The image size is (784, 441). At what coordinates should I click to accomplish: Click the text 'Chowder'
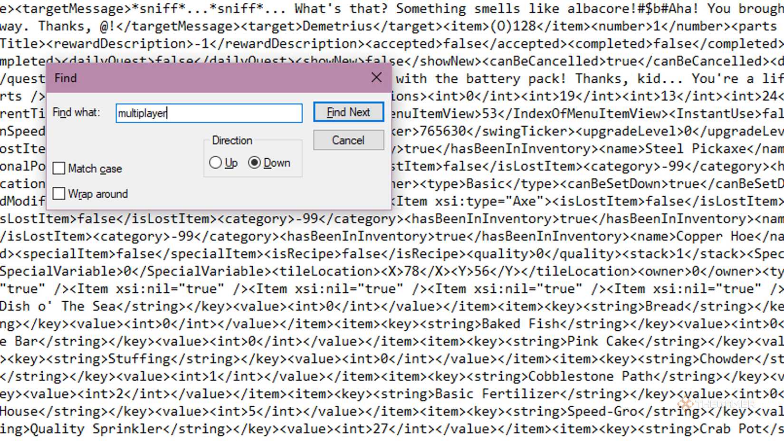click(727, 359)
